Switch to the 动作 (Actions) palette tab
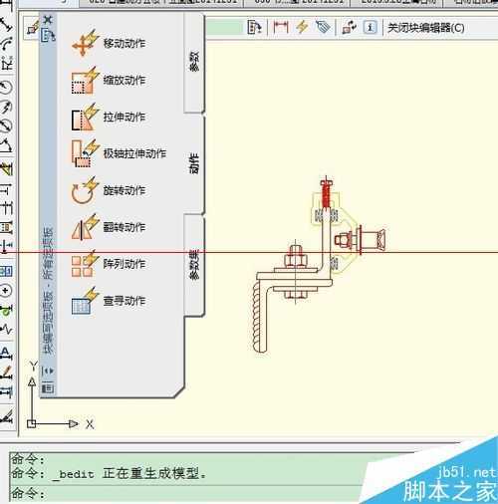 coord(194,163)
